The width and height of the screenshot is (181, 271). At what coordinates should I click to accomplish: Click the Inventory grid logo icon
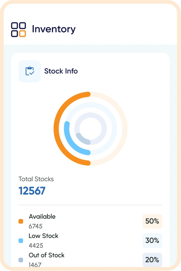click(x=19, y=30)
